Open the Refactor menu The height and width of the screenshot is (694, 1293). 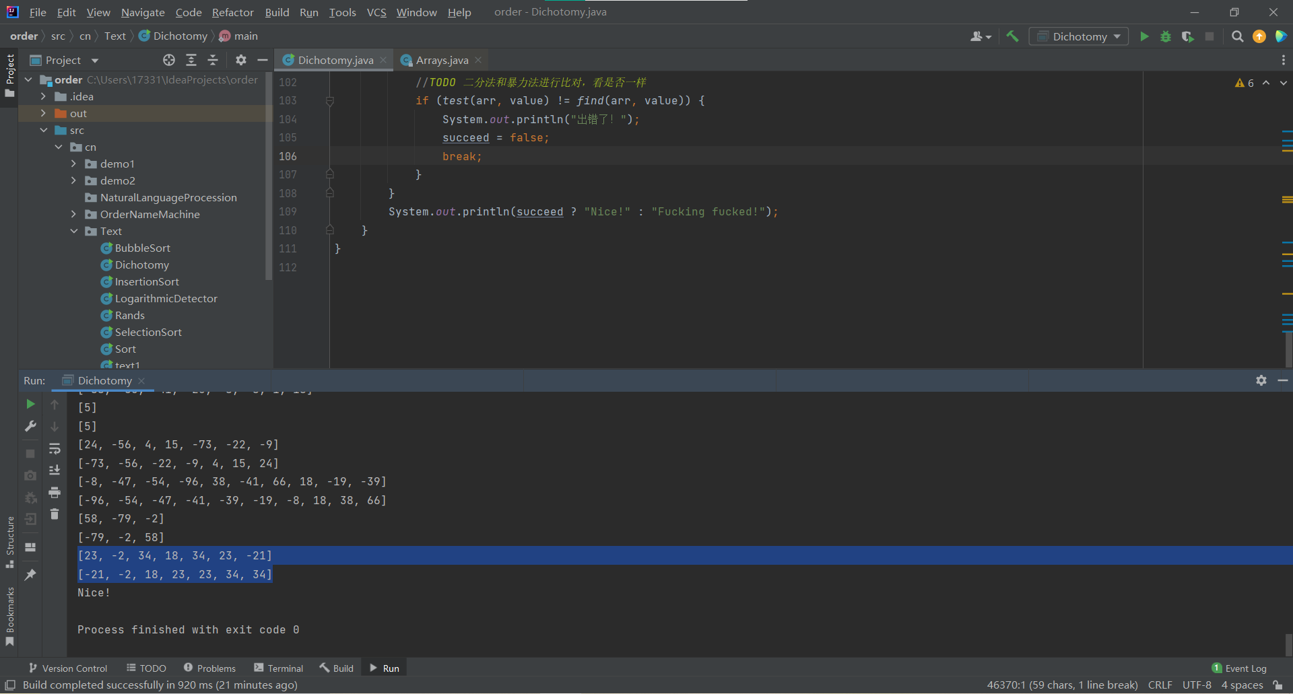(x=232, y=12)
